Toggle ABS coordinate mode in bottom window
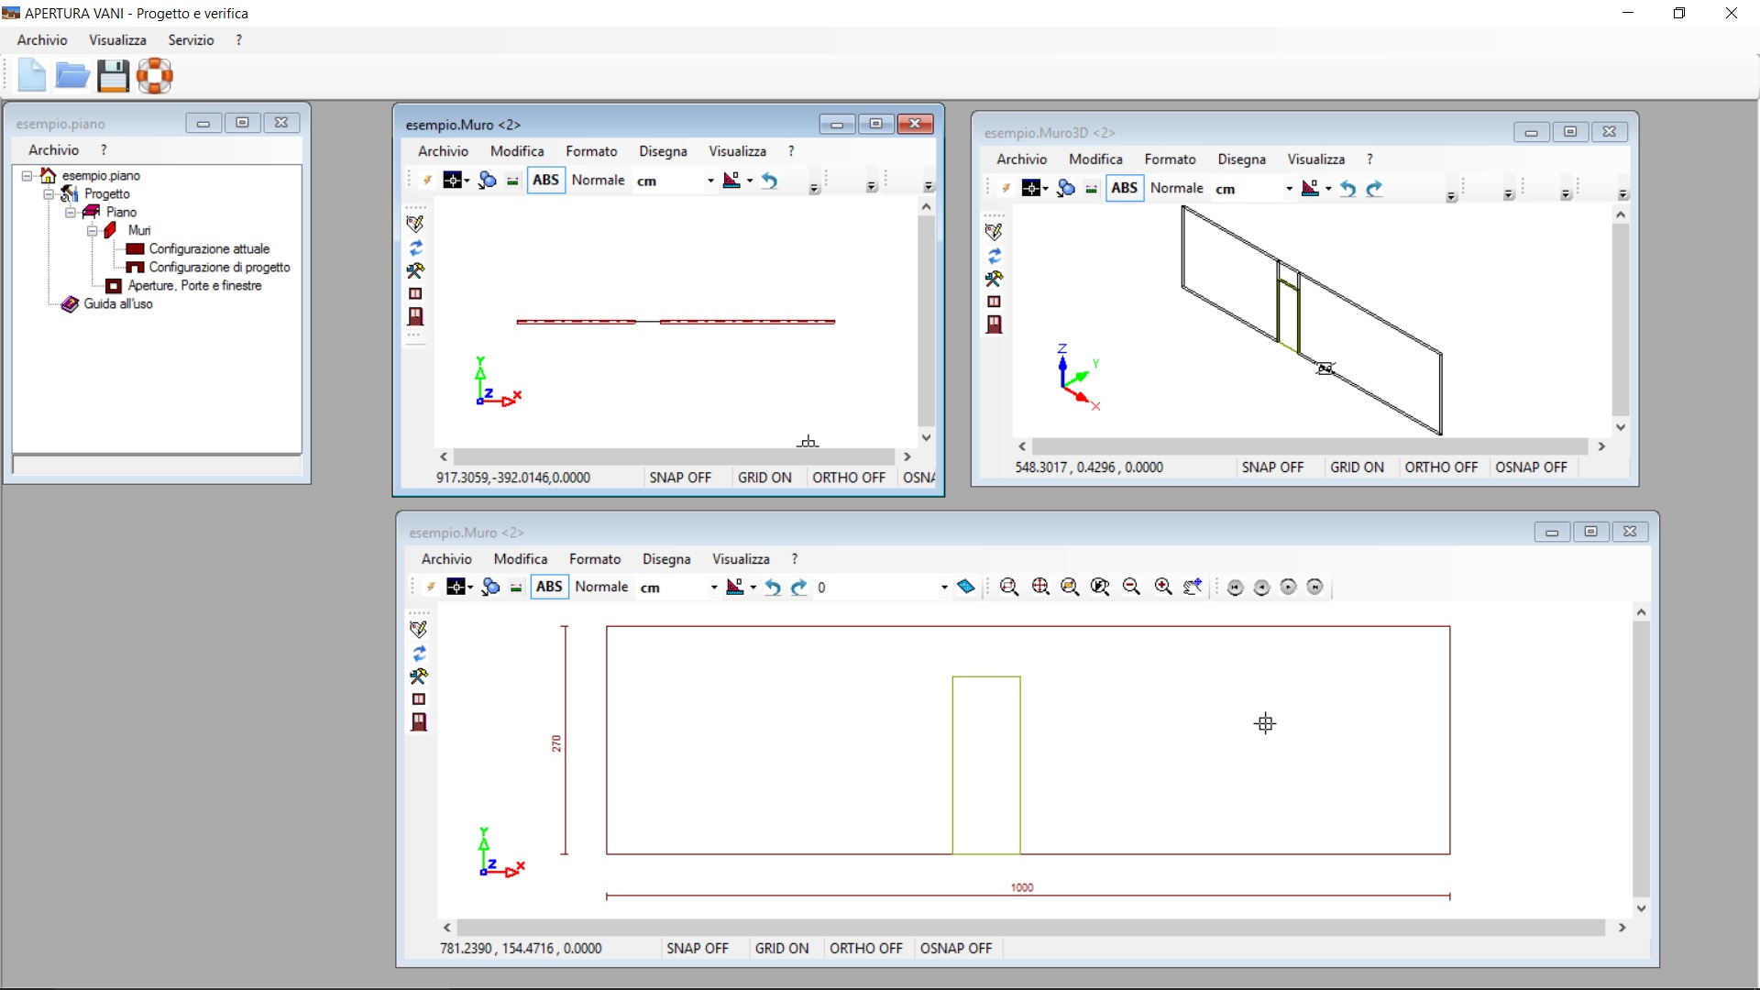This screenshot has height=990, width=1760. click(x=549, y=587)
